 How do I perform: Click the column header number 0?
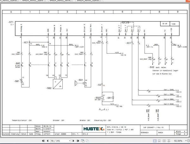[x=11, y=12]
